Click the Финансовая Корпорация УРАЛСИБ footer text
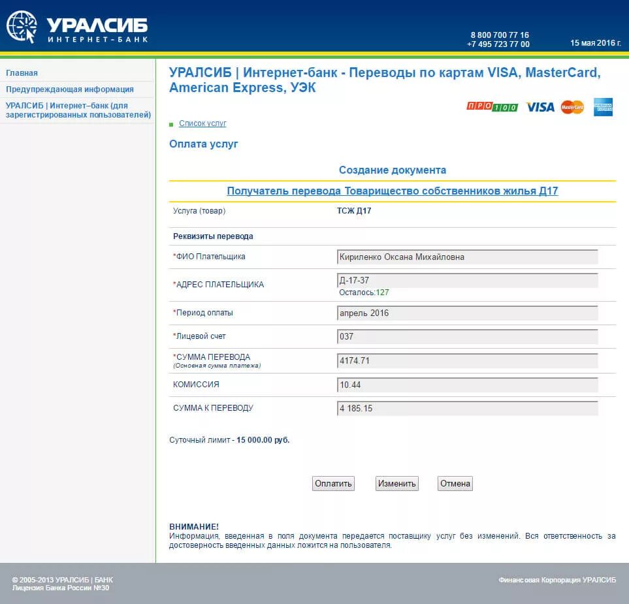This screenshot has height=604, width=629. click(557, 580)
